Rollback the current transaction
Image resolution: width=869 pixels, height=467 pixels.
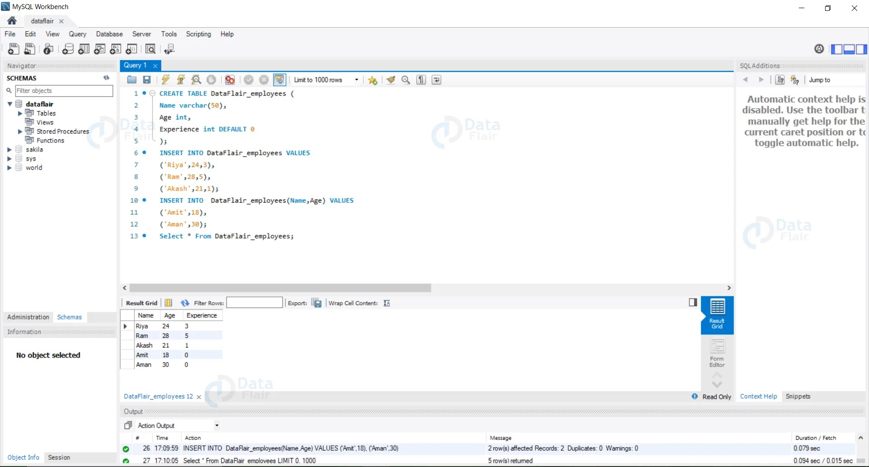tap(264, 80)
